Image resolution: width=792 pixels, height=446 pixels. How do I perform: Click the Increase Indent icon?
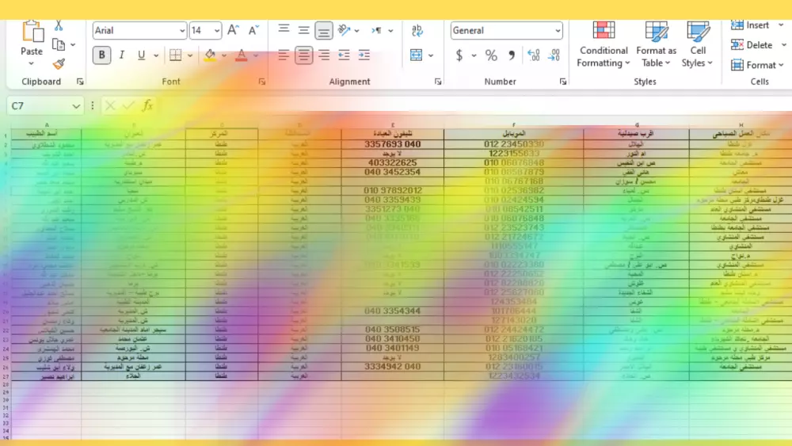[x=364, y=55]
